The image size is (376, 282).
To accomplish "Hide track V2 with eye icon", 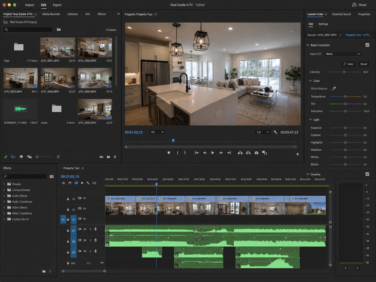I will pyautogui.click(x=84, y=209).
